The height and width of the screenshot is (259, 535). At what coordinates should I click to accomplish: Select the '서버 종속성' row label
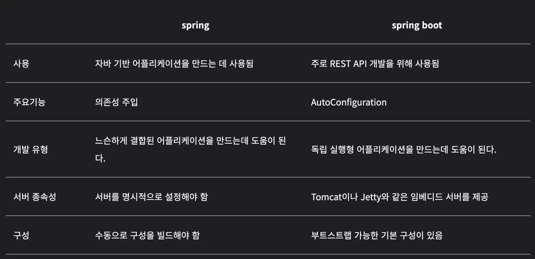click(35, 197)
